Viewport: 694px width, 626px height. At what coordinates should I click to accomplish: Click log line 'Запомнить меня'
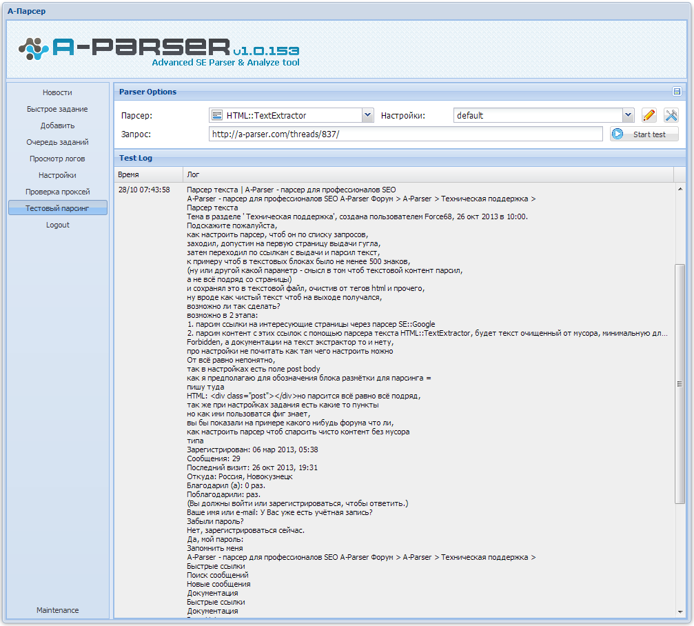coord(214,548)
